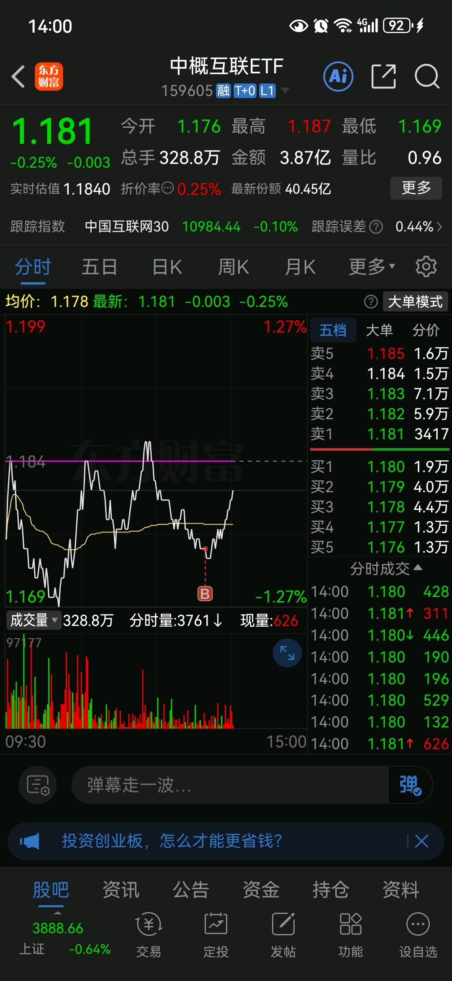Tap the B buy marker on chart
The width and height of the screenshot is (452, 981).
(205, 594)
